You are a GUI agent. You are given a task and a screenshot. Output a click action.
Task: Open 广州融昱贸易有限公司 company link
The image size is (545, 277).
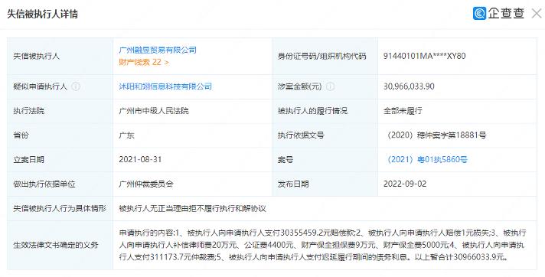158,50
